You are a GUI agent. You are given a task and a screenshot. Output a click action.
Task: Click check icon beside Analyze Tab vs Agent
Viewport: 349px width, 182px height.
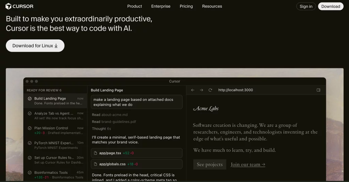coord(30,113)
